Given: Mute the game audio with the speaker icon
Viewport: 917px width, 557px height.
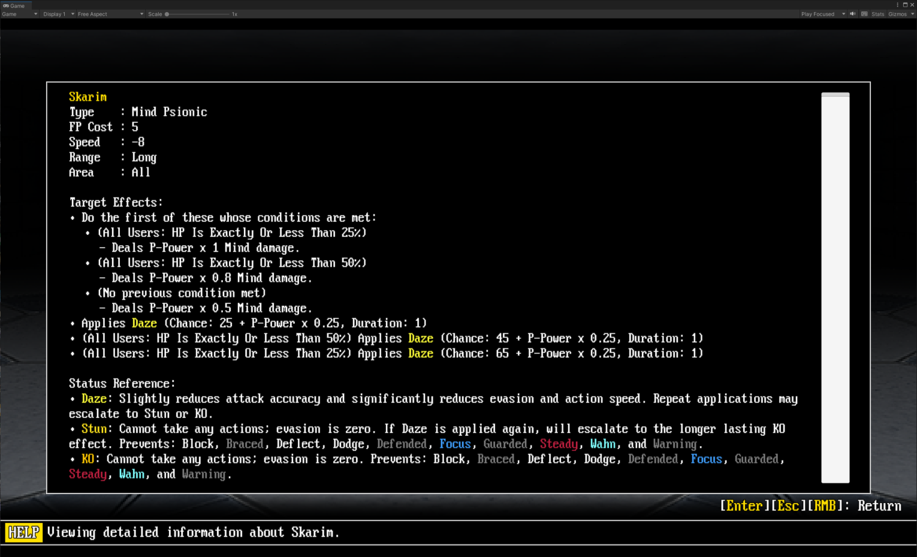Looking at the screenshot, I should point(853,14).
